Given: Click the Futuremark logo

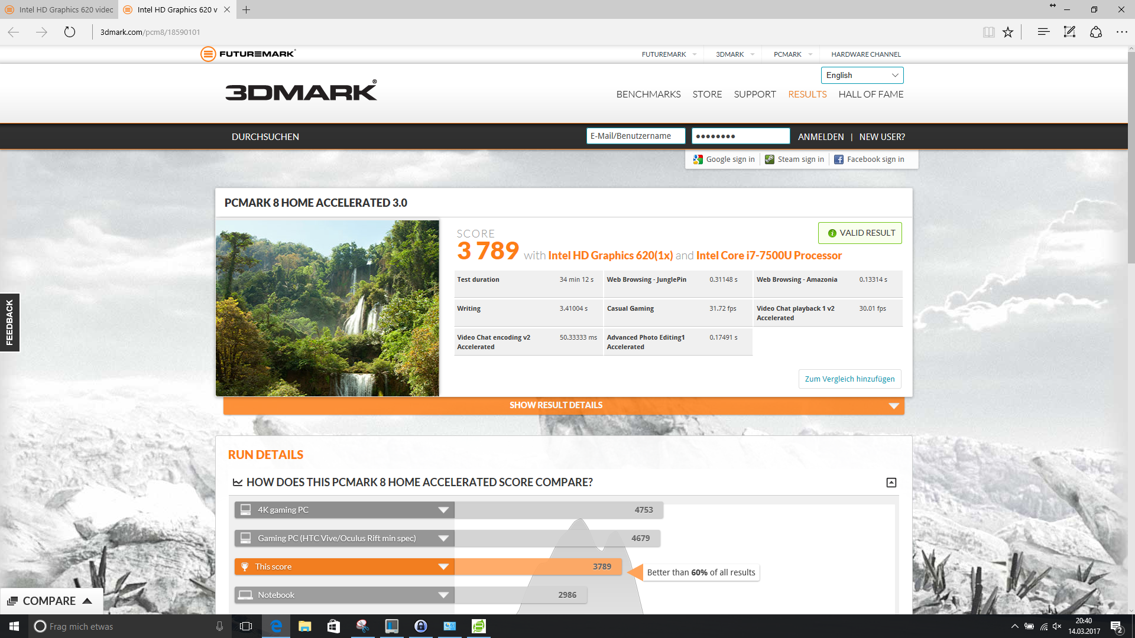Looking at the screenshot, I should (248, 54).
